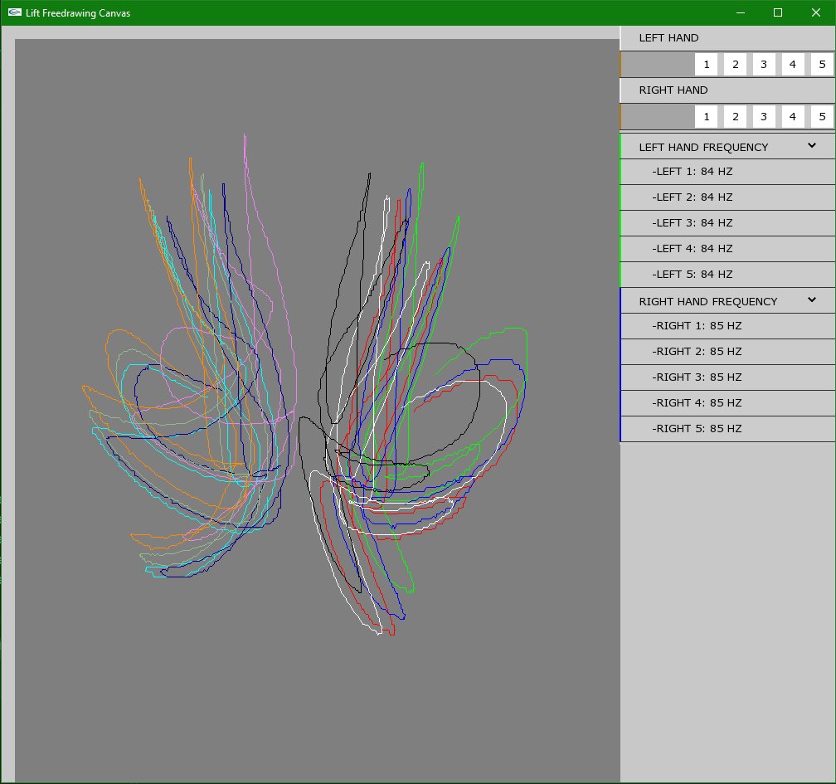Select right hand finger 4 button
Screen dimensions: 836x784
(793, 117)
